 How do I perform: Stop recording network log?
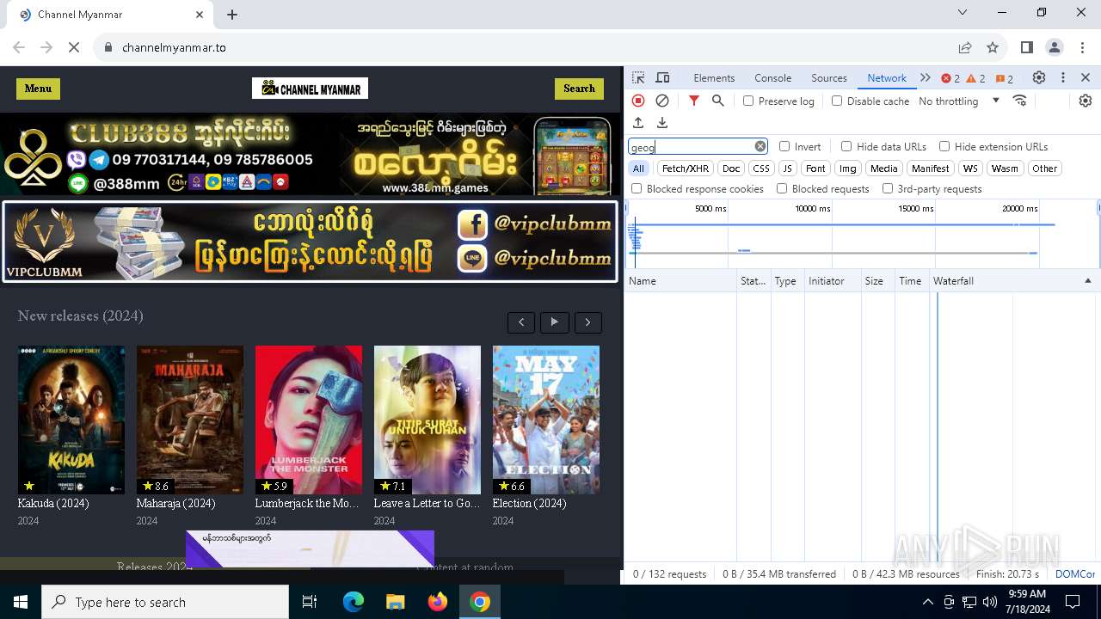click(638, 101)
